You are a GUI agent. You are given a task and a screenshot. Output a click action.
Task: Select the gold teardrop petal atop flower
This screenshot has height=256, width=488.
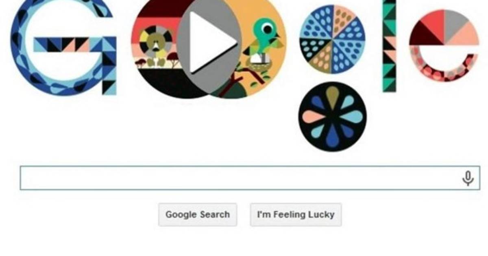click(x=332, y=98)
